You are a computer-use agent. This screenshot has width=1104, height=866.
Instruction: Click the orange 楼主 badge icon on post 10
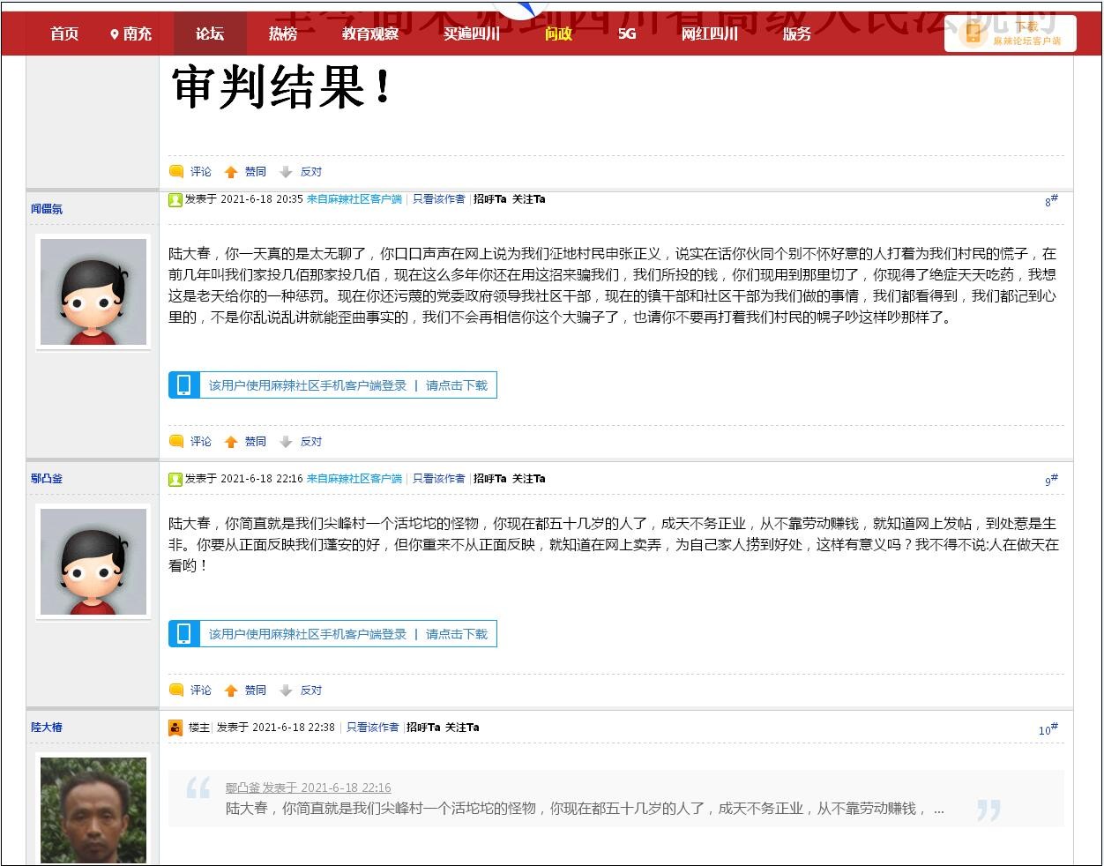pyautogui.click(x=175, y=728)
